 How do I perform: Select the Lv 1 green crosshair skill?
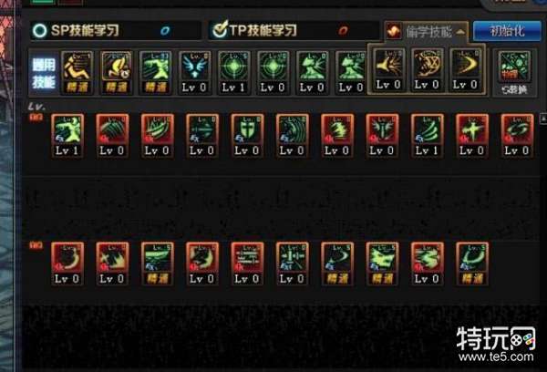tap(233, 73)
